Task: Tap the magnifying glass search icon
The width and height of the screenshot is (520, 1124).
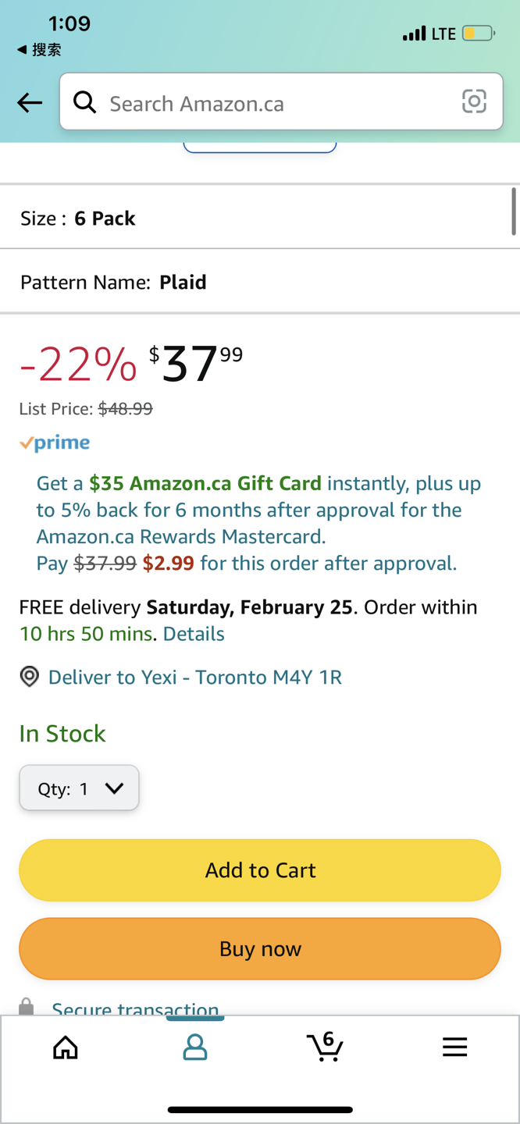Action: tap(84, 101)
